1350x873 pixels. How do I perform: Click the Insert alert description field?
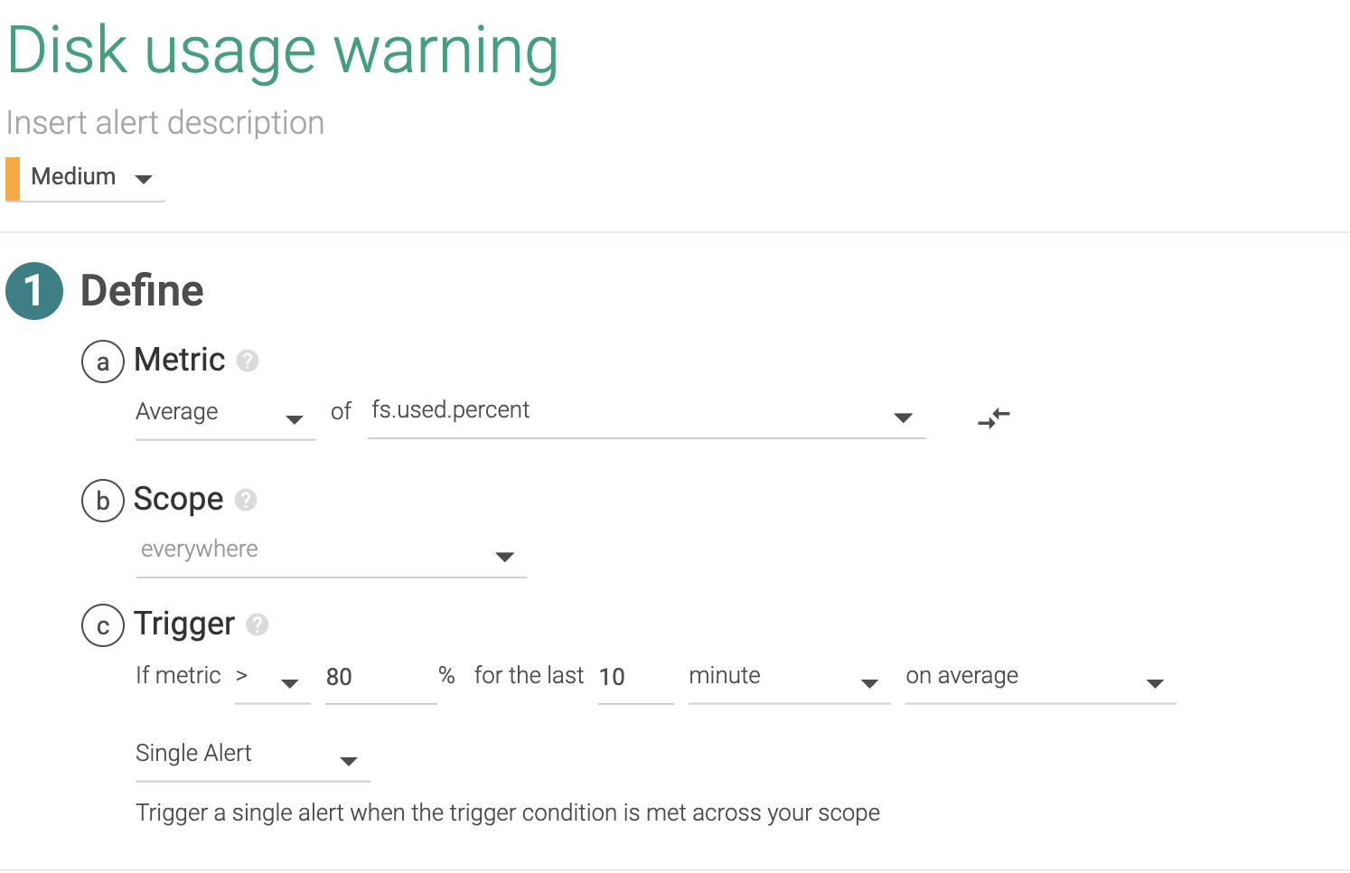coord(165,122)
